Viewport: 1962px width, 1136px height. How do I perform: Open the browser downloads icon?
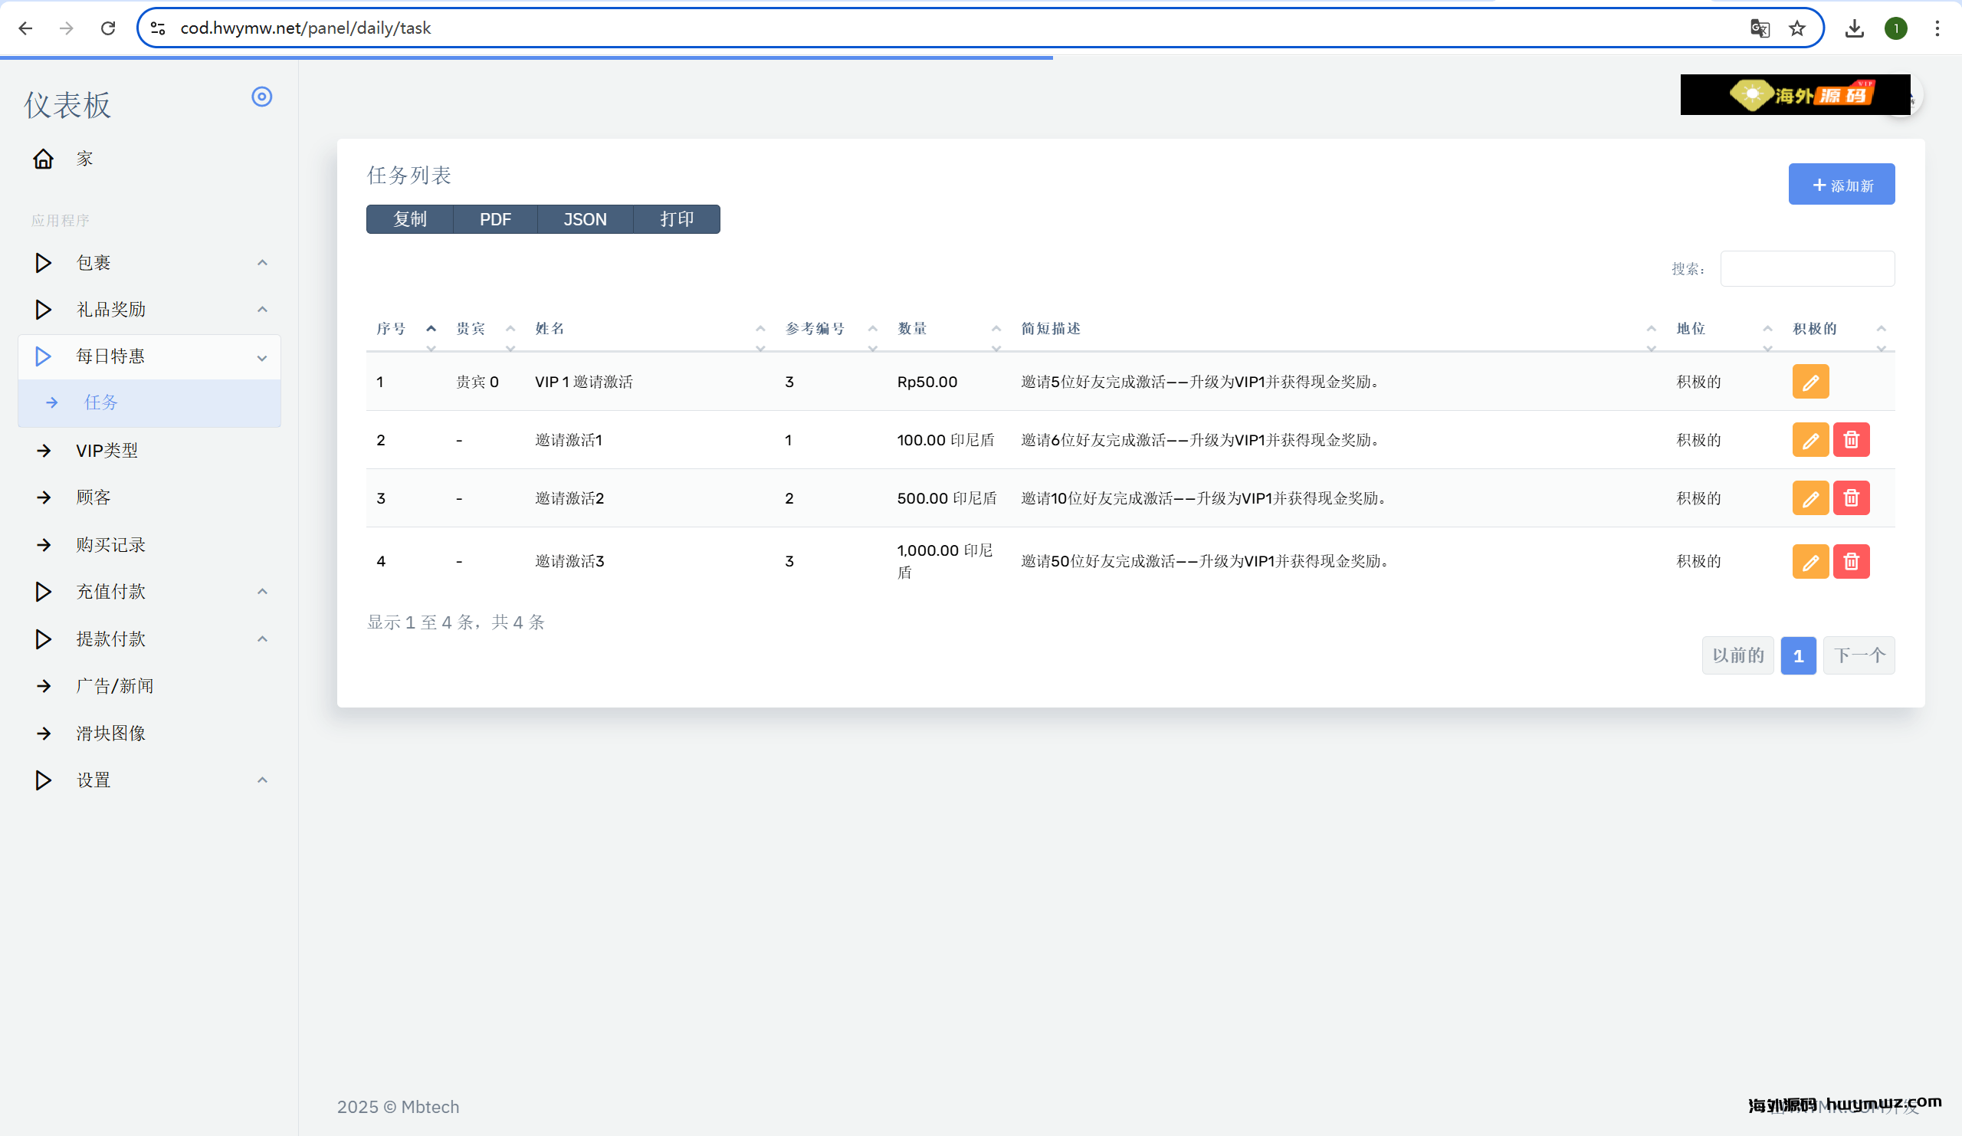(x=1854, y=29)
